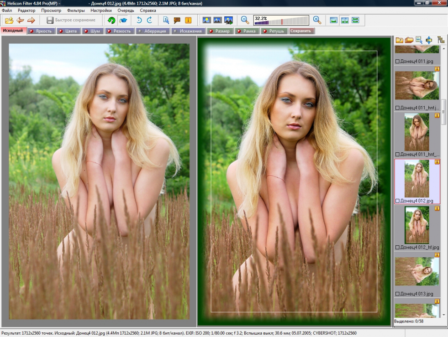The width and height of the screenshot is (448, 337).
Task: Select the Донец4 012_hf.jpg thumbnail
Action: coord(417,225)
